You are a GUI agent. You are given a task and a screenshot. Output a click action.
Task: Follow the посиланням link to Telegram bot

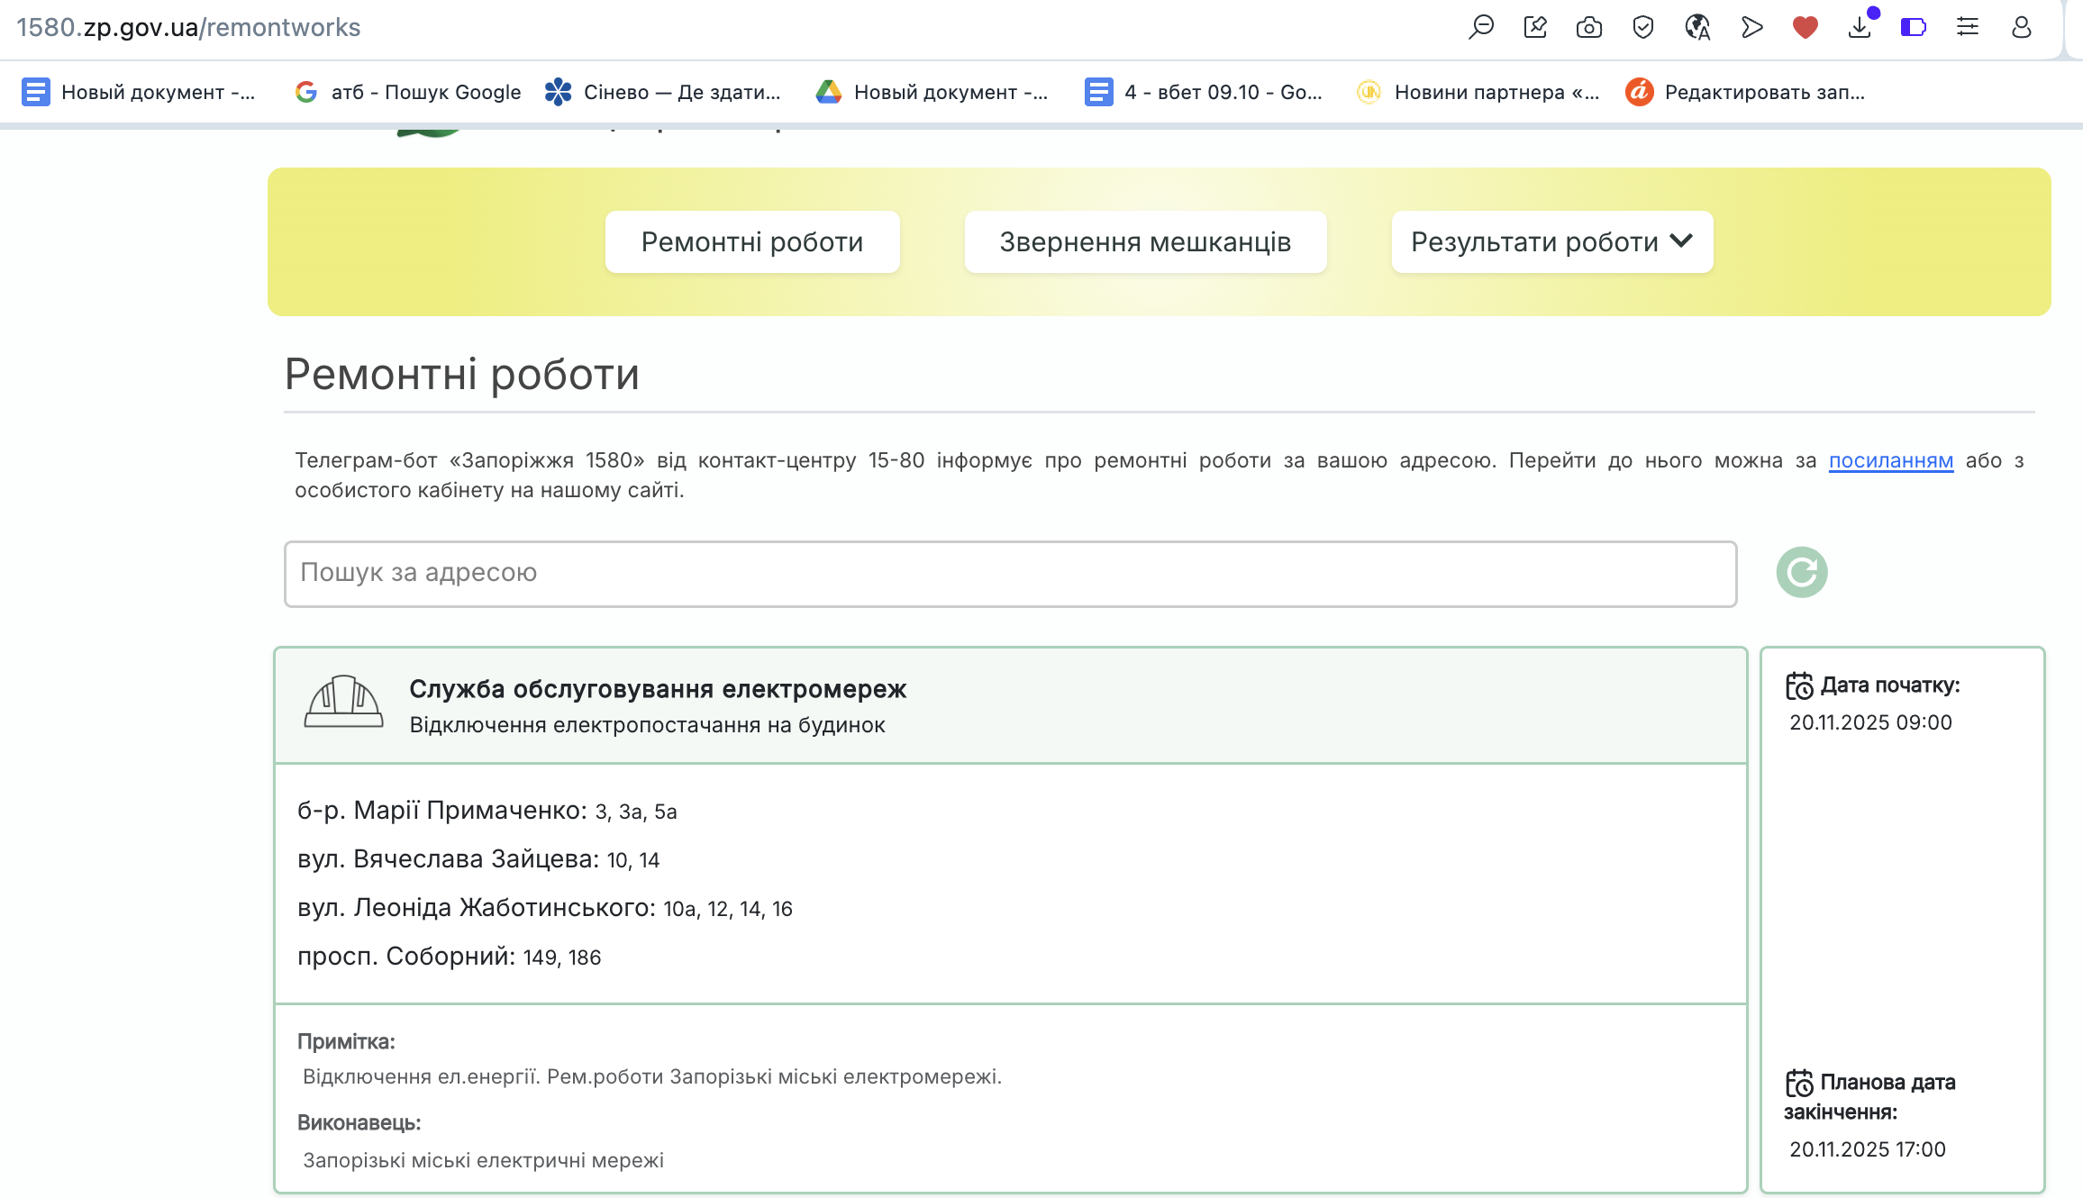[x=1890, y=460]
